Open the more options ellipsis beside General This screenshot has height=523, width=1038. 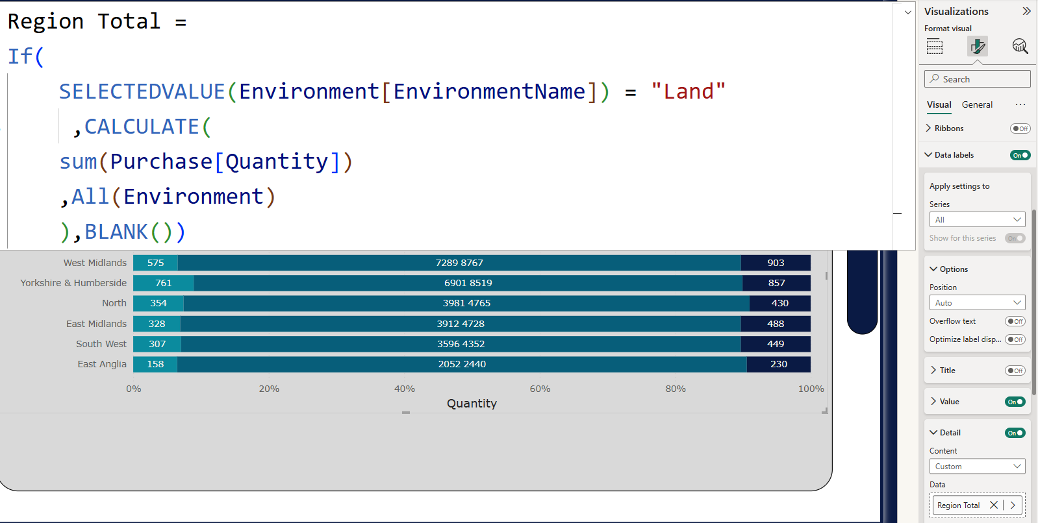[1020, 104]
